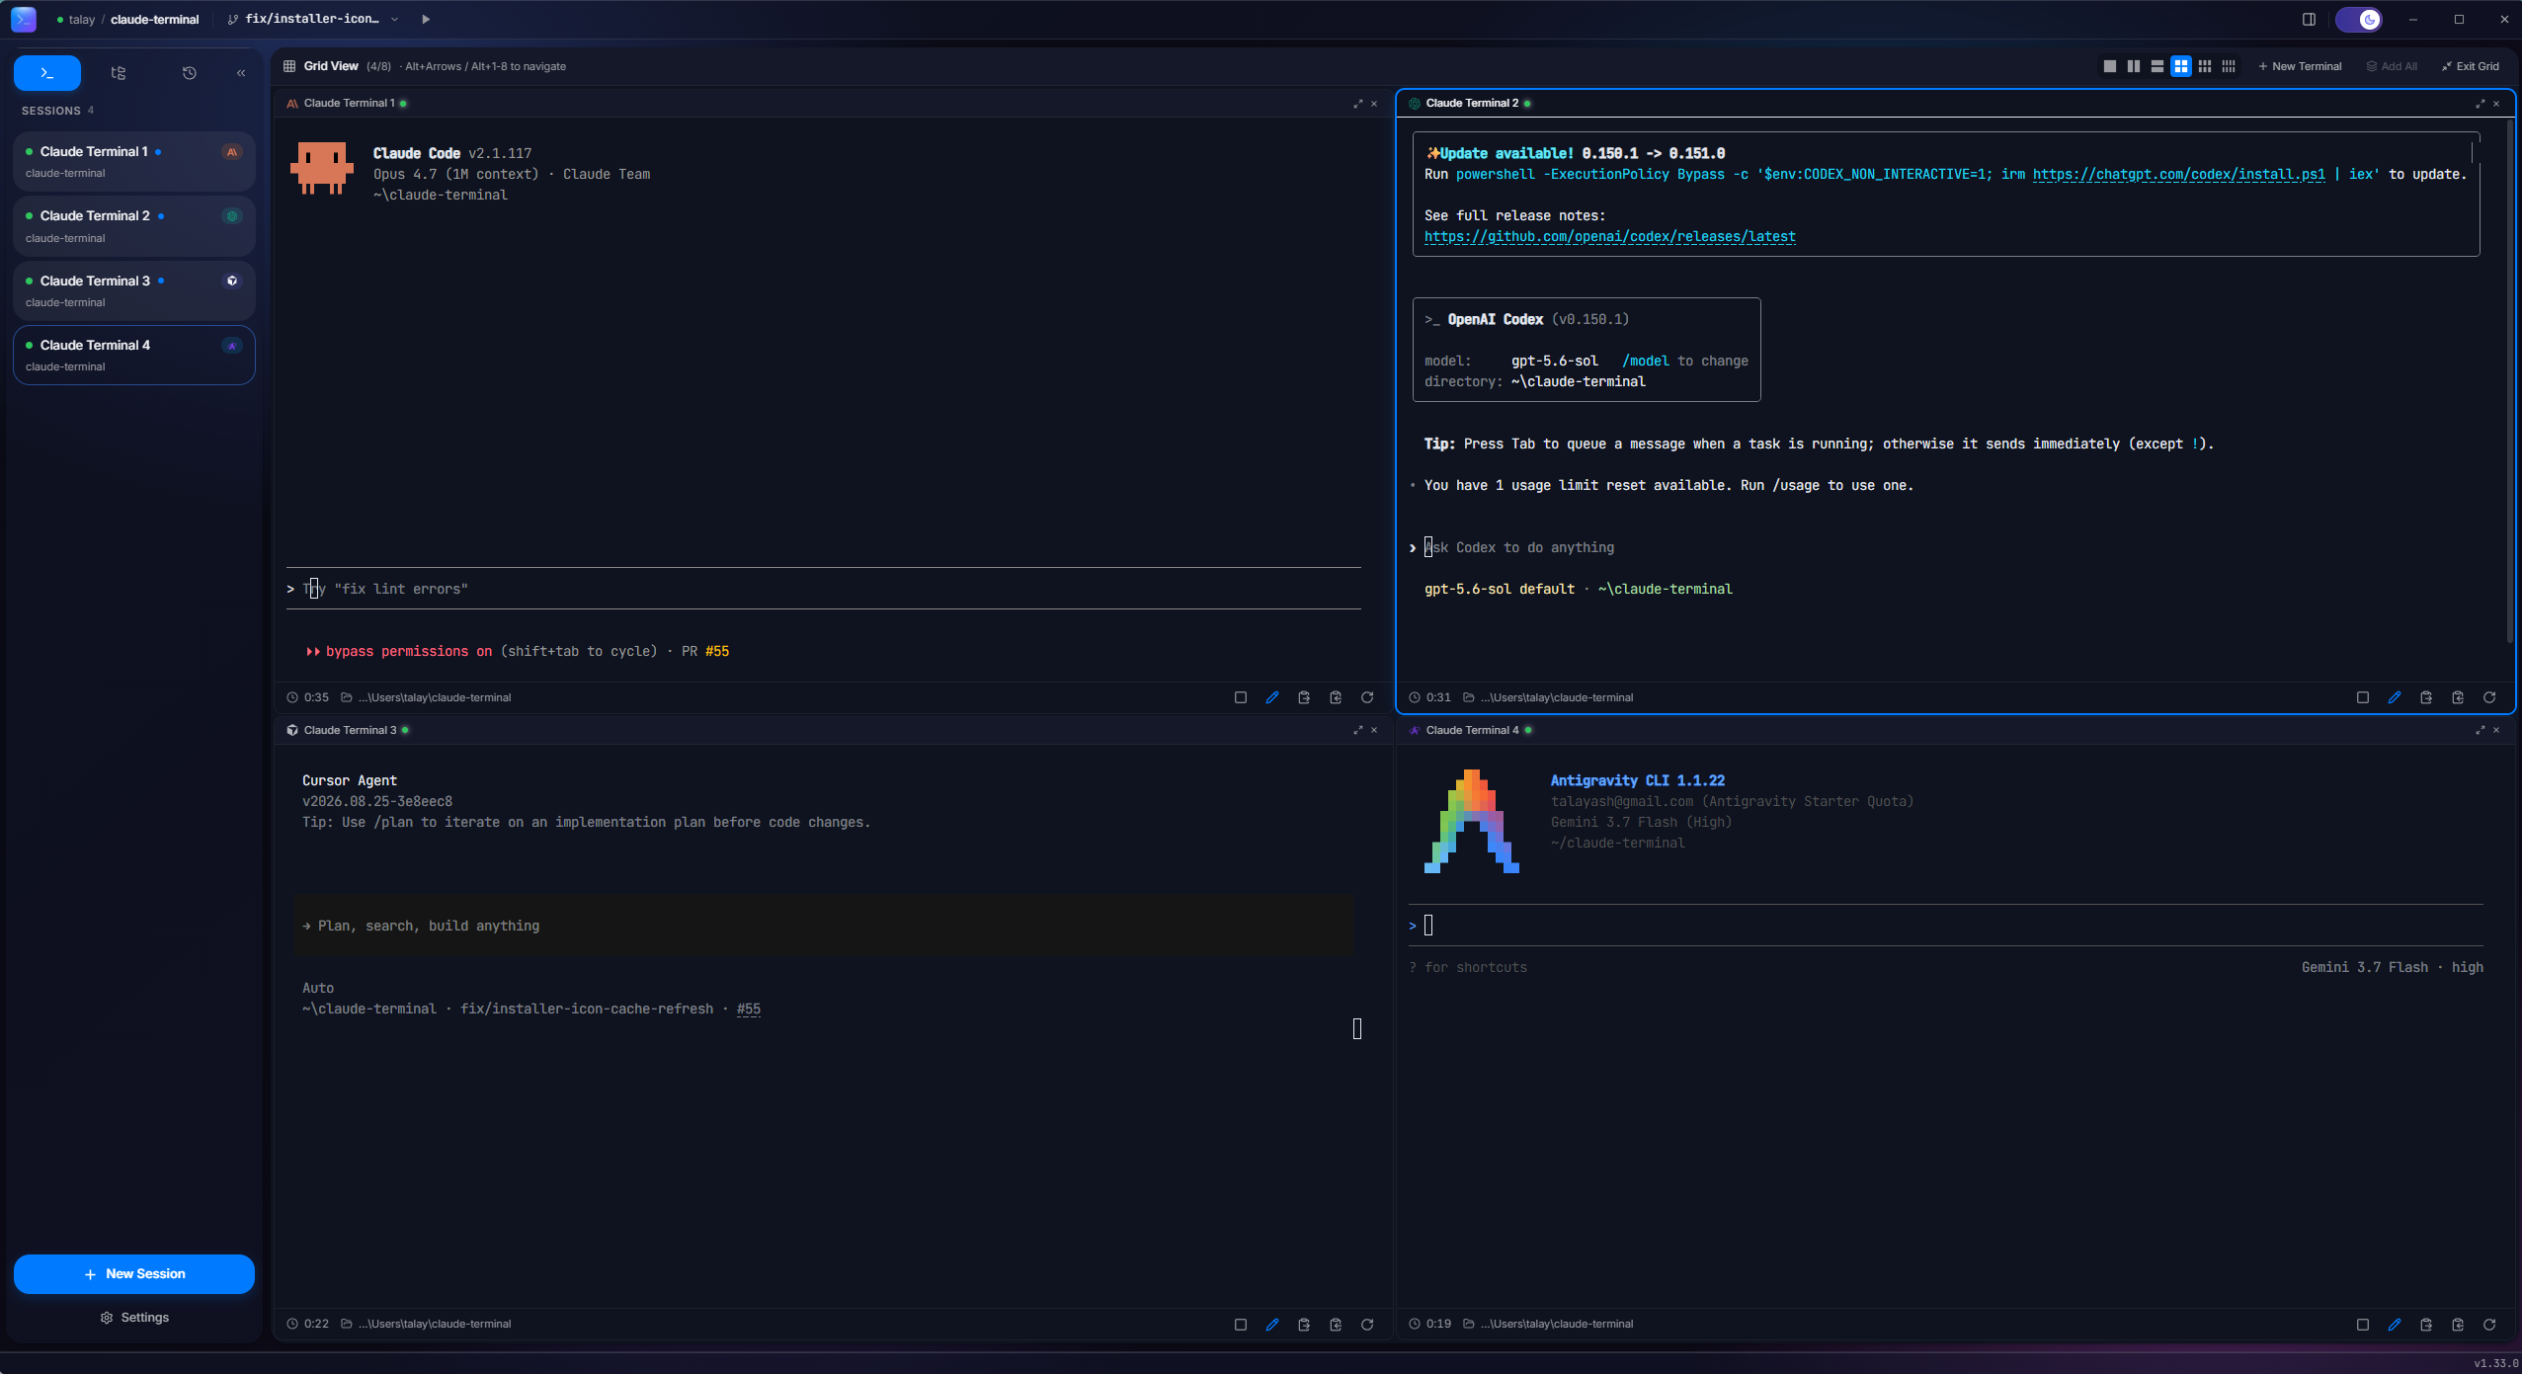Select the two column grid layout
2522x1374 pixels.
point(2134,66)
